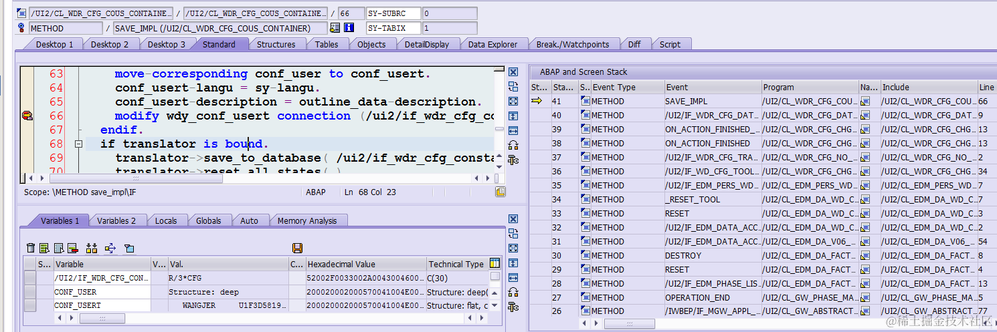
Task: Click vertical resize icon beside source editor
Action: pyautogui.click(x=513, y=116)
